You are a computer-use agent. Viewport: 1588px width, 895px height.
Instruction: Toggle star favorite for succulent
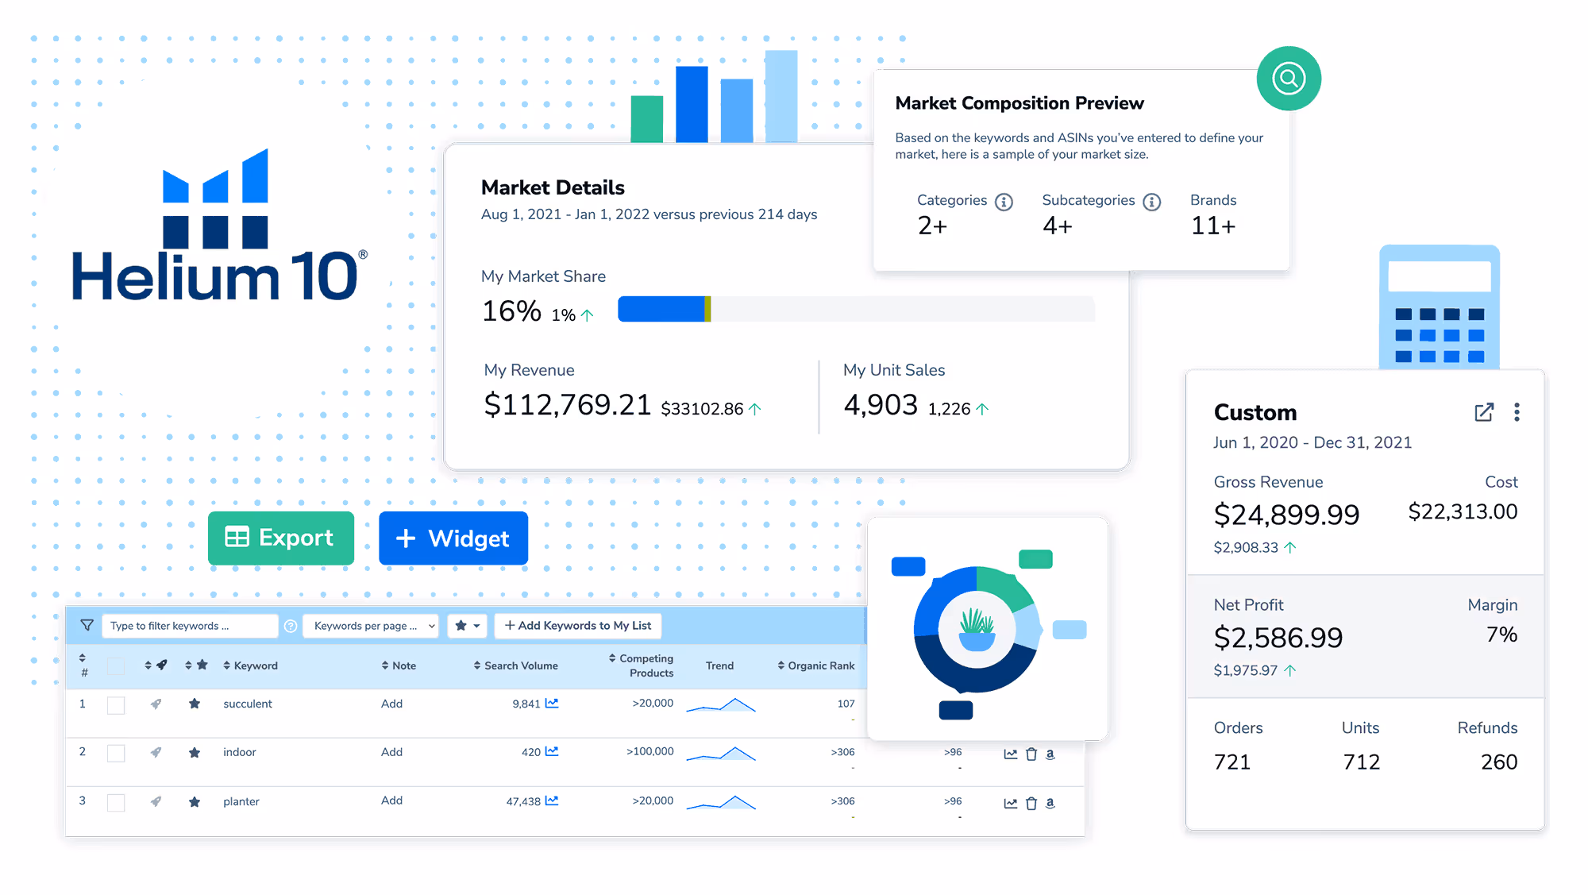pyautogui.click(x=195, y=704)
